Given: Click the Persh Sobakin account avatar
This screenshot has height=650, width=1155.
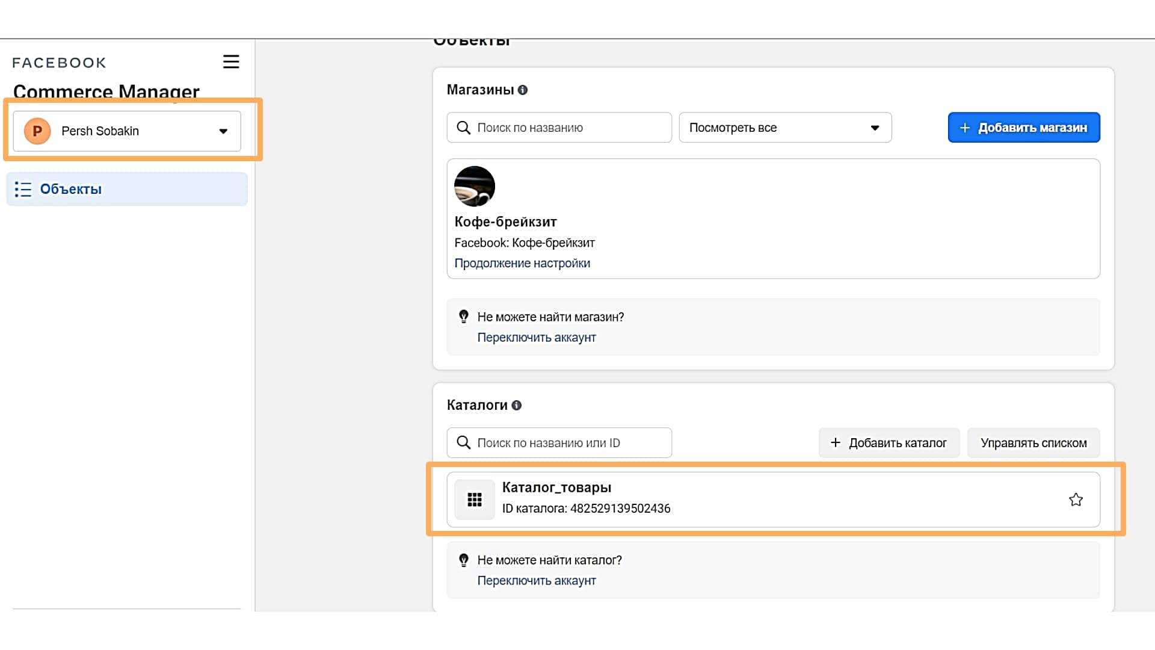Looking at the screenshot, I should pos(37,131).
